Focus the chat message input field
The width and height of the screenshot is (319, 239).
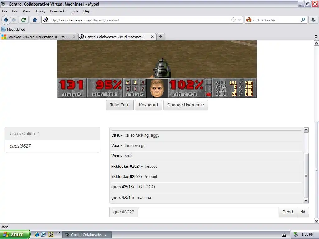click(208, 212)
